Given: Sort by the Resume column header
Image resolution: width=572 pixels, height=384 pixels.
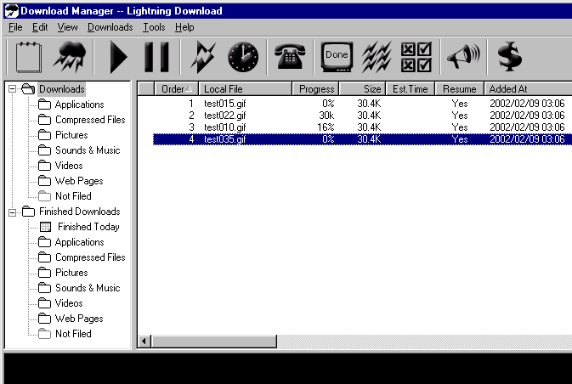Looking at the screenshot, I should click(459, 89).
